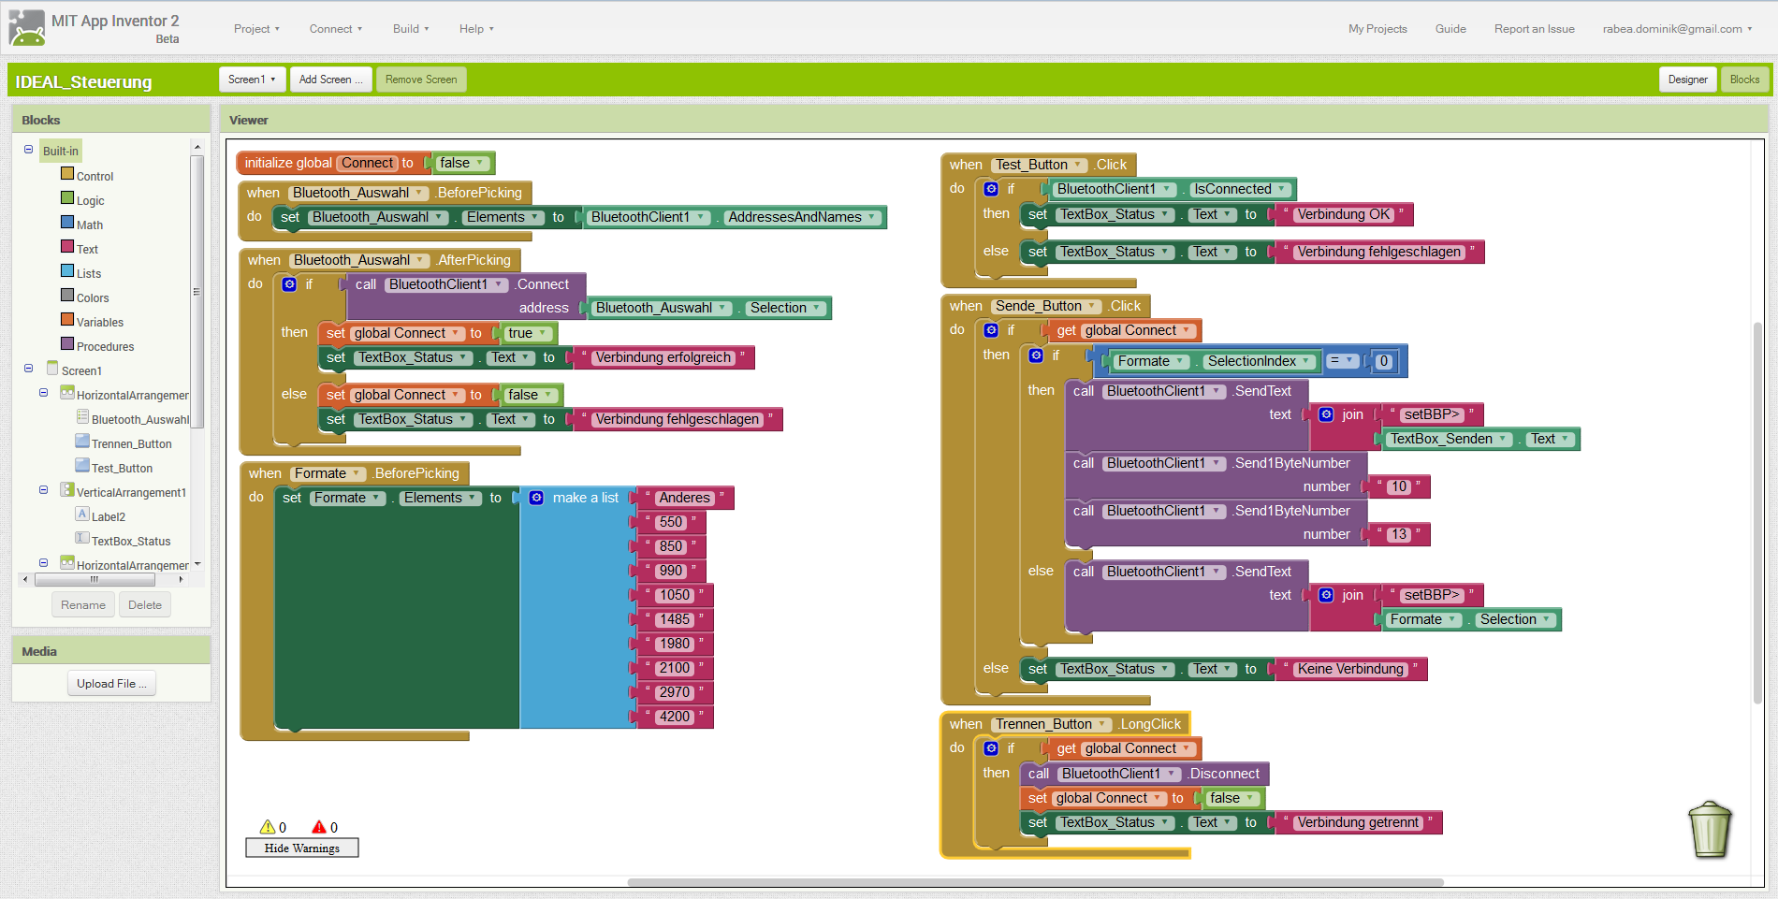Click mutator gear on the first join block
The image size is (1778, 899).
coord(1326,414)
